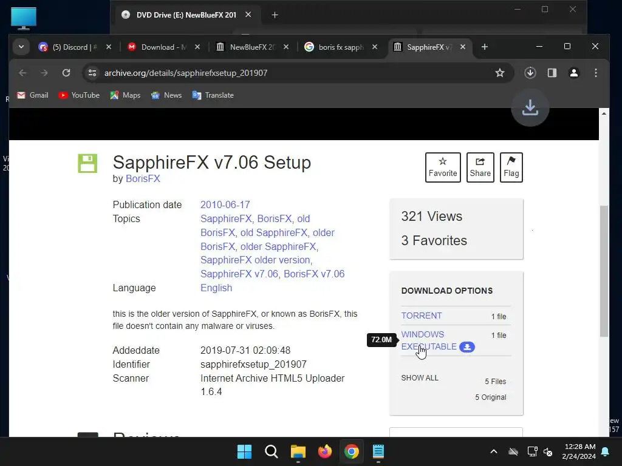Flag this item with the Flag button
The height and width of the screenshot is (466, 622).
pos(511,167)
